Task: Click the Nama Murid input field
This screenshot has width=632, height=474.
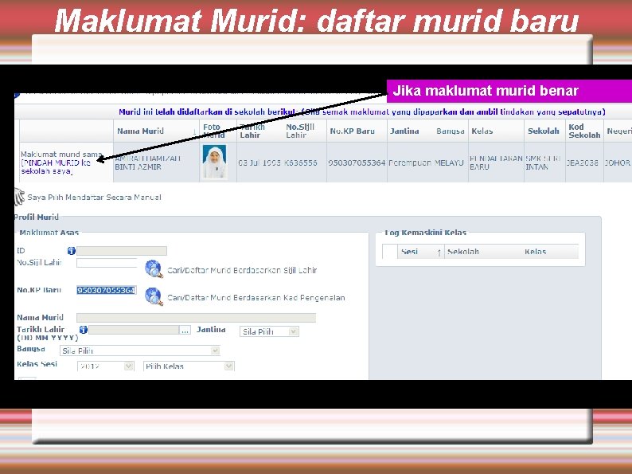Action: (196, 318)
